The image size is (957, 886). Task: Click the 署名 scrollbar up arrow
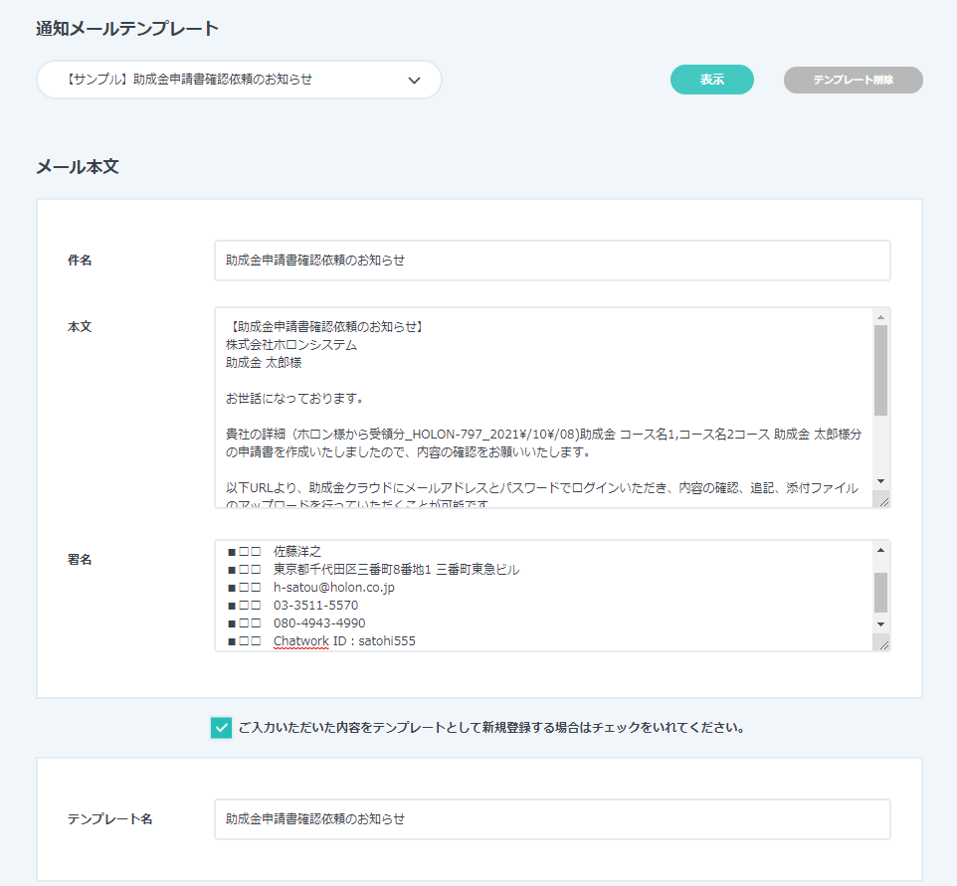coord(880,549)
